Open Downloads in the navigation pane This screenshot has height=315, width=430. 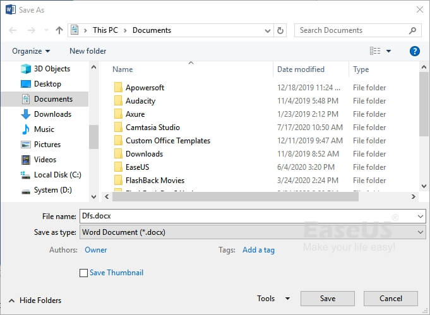[52, 114]
